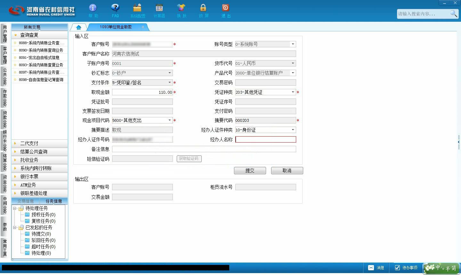Open the 账号类型 dropdown
Image resolution: width=461 pixels, height=275 pixels.
(293, 44)
